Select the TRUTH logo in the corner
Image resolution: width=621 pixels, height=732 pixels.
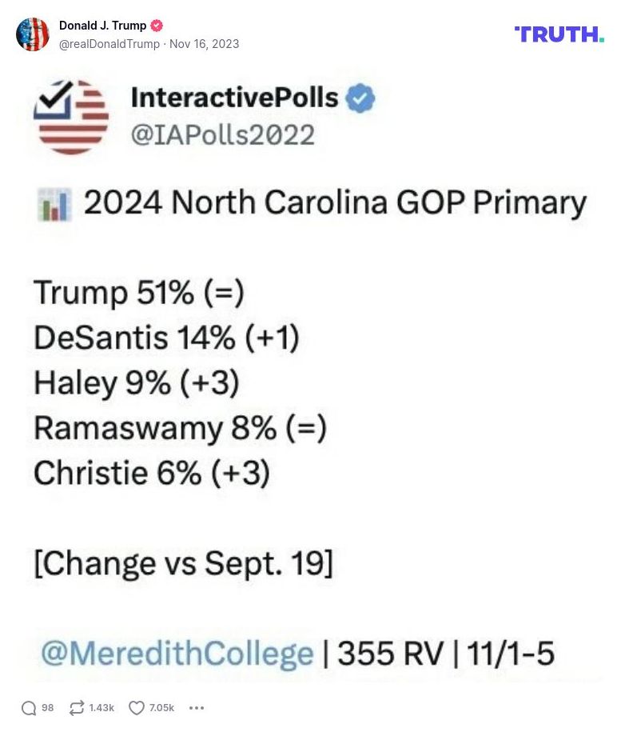[558, 34]
